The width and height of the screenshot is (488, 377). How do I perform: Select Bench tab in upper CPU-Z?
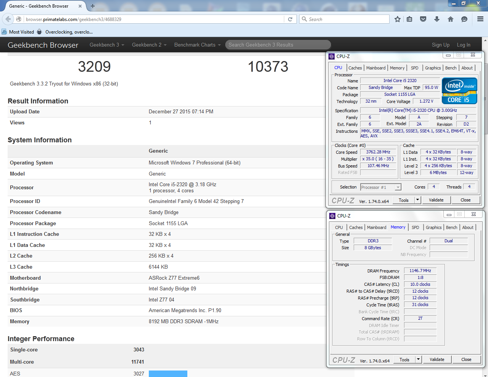tap(451, 68)
